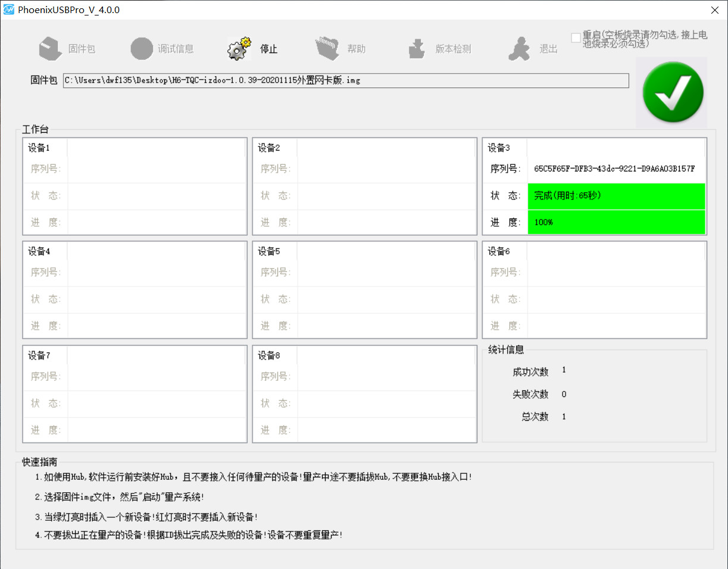Click the 完成(用时:65秒) status cell
Screen dimensions: 728x569
[616, 196]
